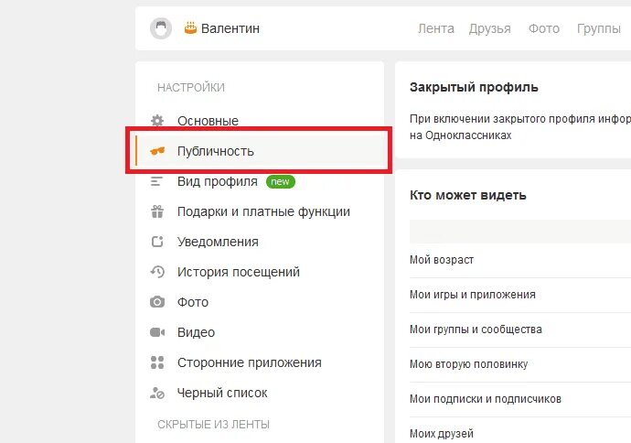Open the Фото tab in top navigation
This screenshot has height=443, width=631.
click(x=544, y=28)
